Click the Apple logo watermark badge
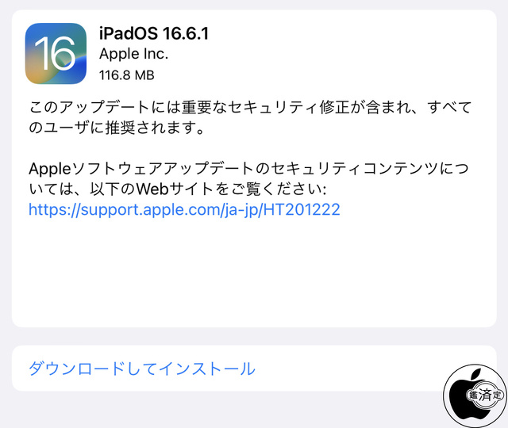 [475, 396]
